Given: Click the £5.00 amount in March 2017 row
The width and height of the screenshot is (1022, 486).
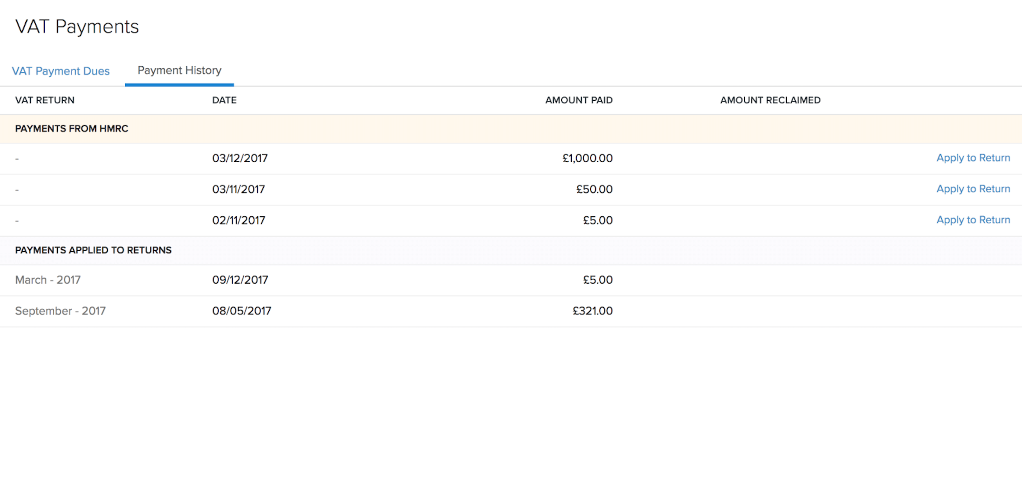Looking at the screenshot, I should [x=598, y=280].
